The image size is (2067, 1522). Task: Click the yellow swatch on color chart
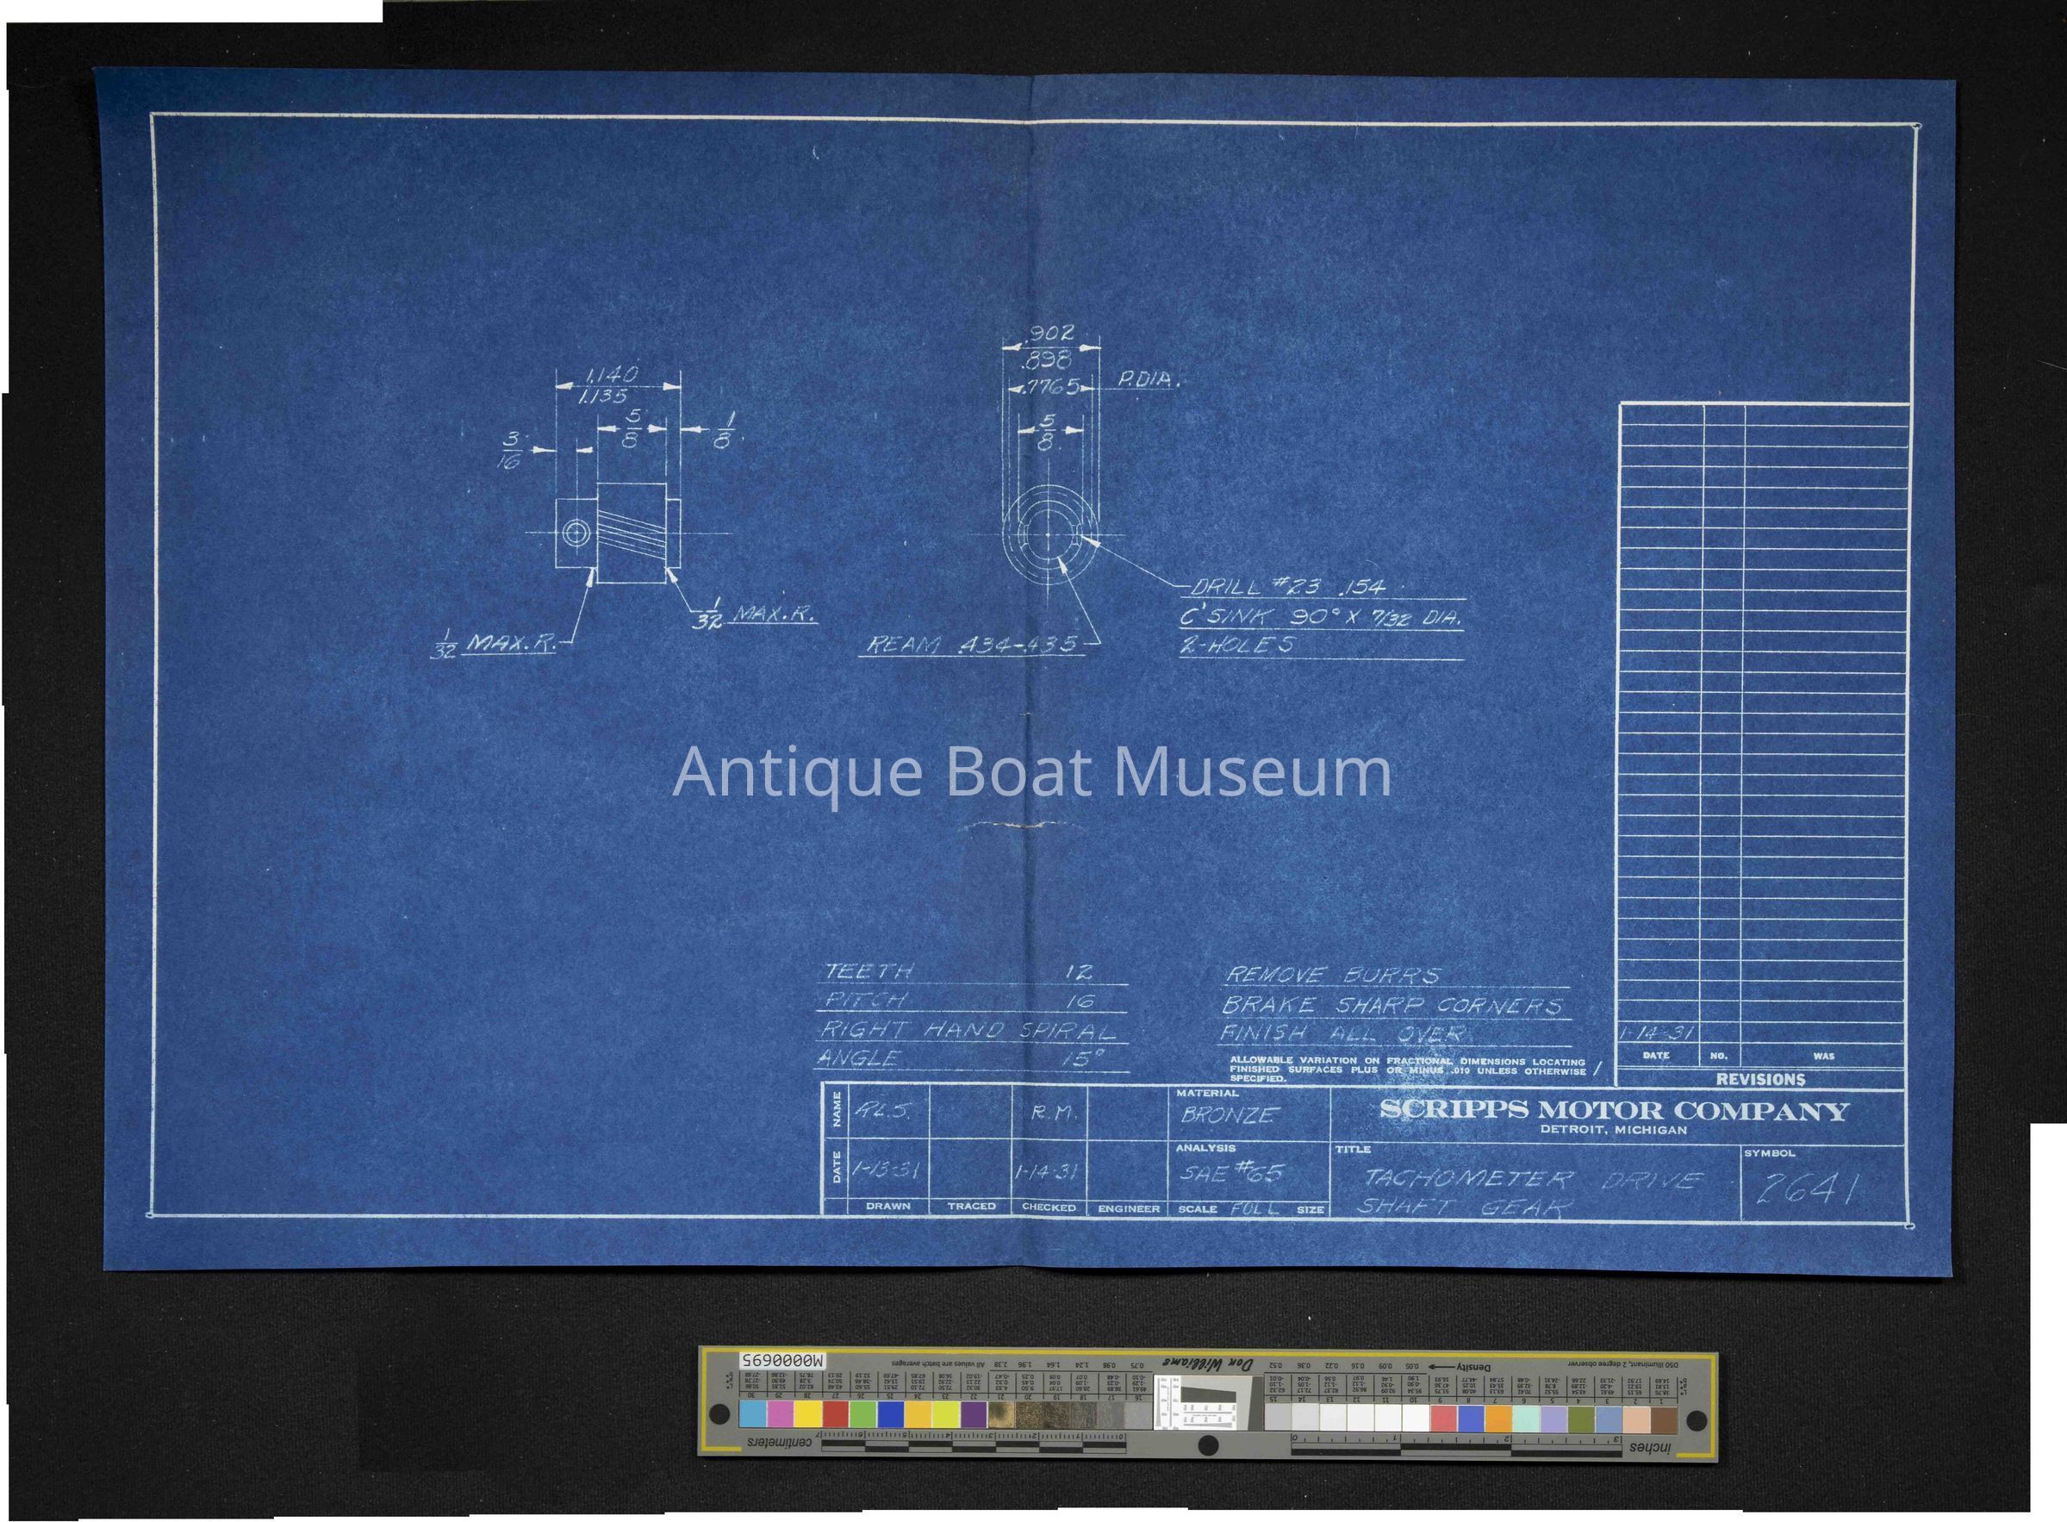coord(809,1414)
